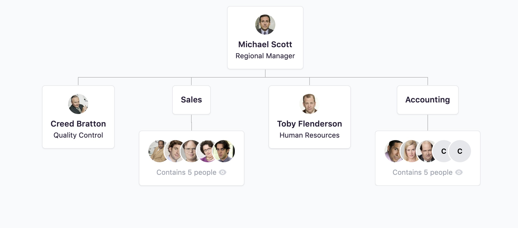Click blonde woman avatar in Accounting group

click(410, 151)
